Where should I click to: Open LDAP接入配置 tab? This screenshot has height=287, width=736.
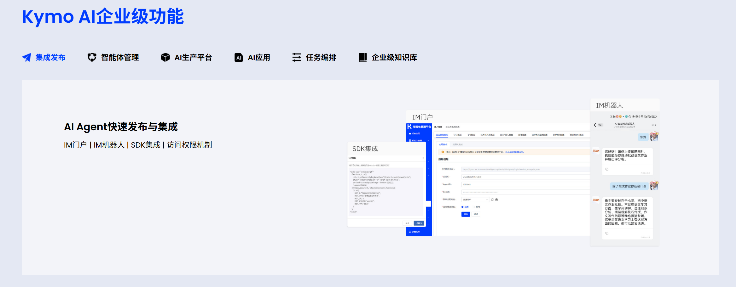click(506, 135)
